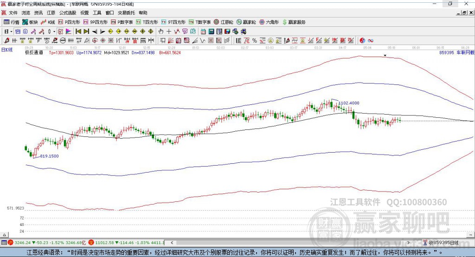Screen dimensions: 475x257
Task: Click the first yellow diamond arrow icon
Action: pyautogui.click(x=110, y=32)
